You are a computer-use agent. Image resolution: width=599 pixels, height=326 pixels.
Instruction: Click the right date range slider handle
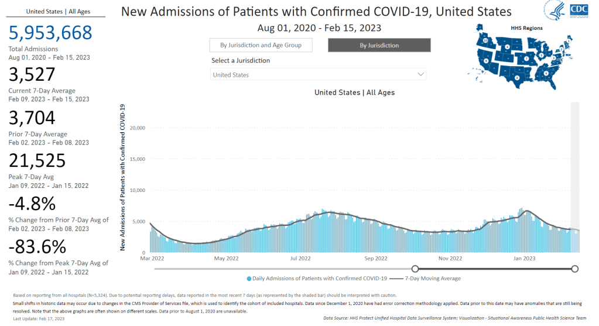point(574,269)
